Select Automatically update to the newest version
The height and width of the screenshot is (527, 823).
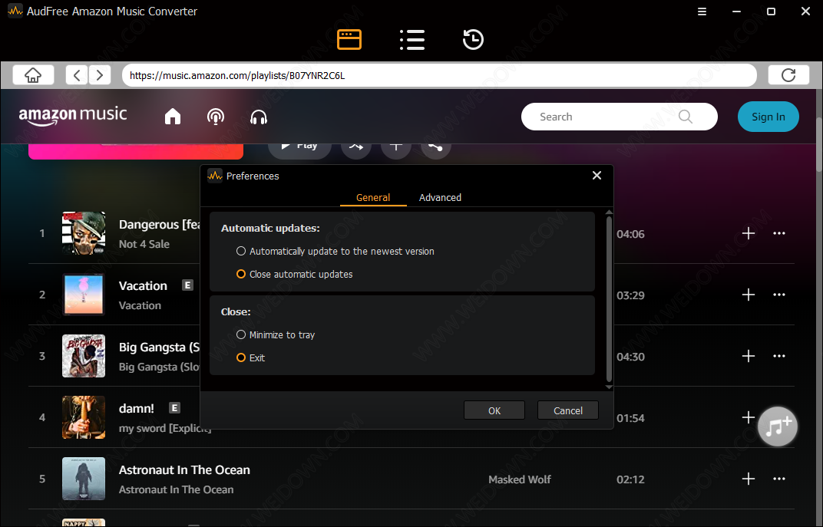(241, 251)
